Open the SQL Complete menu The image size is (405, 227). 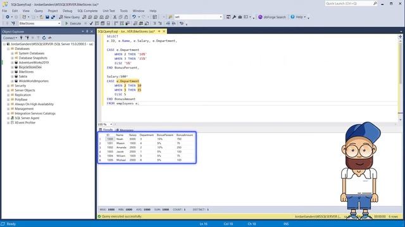pos(87,11)
